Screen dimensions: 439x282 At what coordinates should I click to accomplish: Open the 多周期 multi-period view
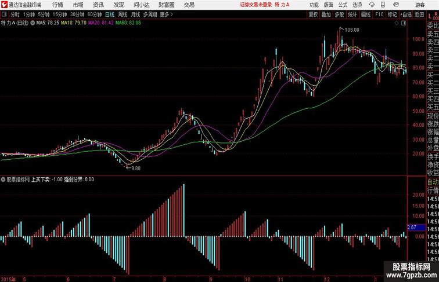tap(150, 14)
